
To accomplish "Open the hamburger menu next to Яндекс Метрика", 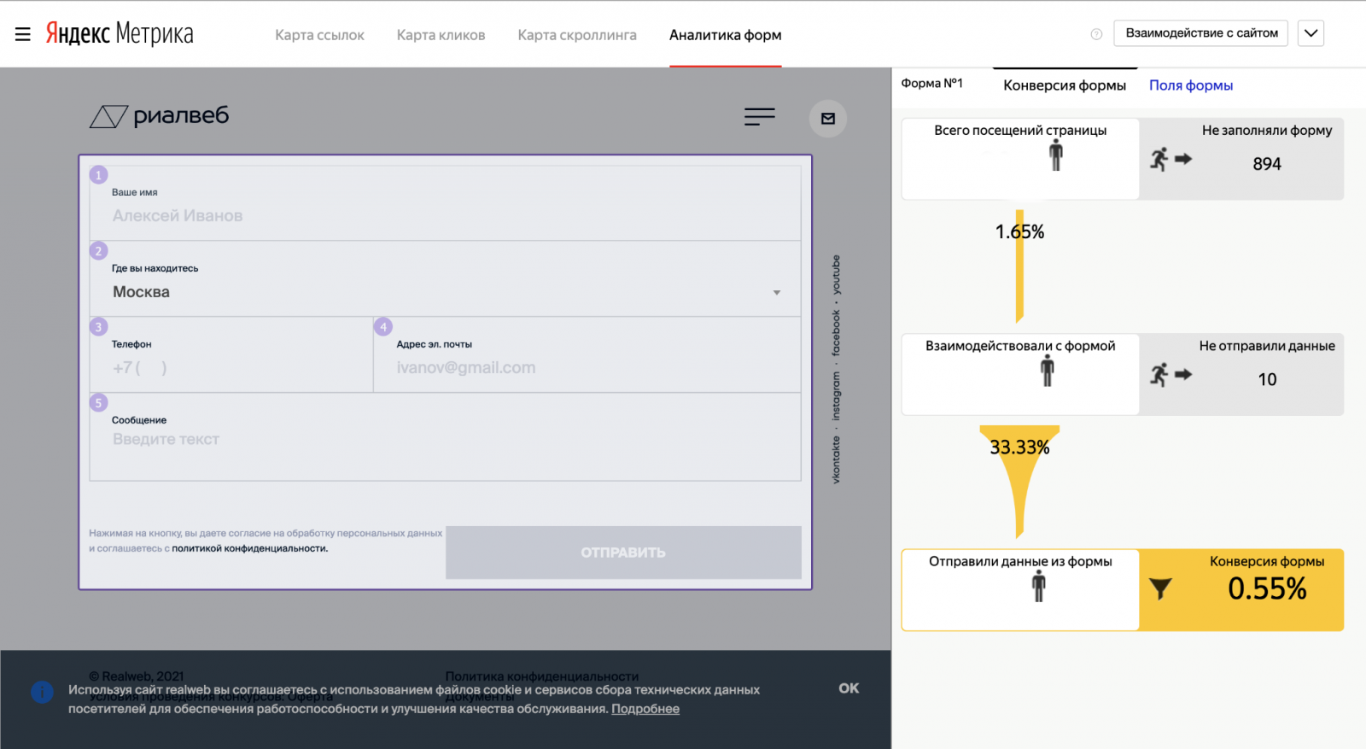I will (x=23, y=34).
